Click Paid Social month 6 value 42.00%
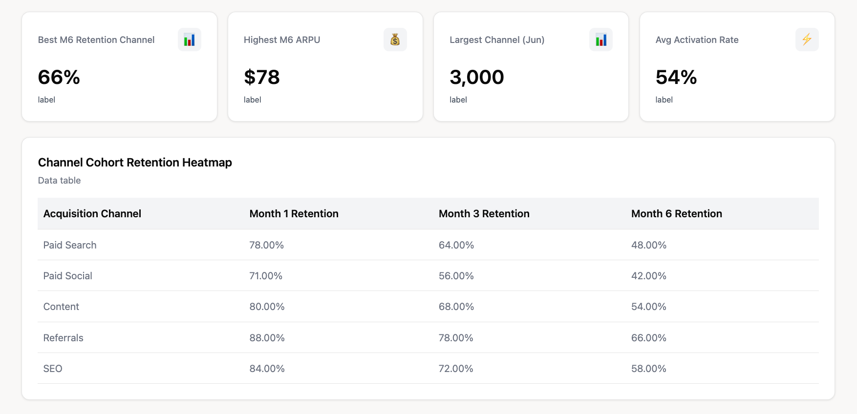857x414 pixels. click(649, 276)
